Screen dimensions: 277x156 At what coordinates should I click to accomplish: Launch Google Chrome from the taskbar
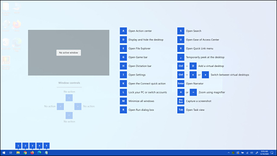point(25,153)
